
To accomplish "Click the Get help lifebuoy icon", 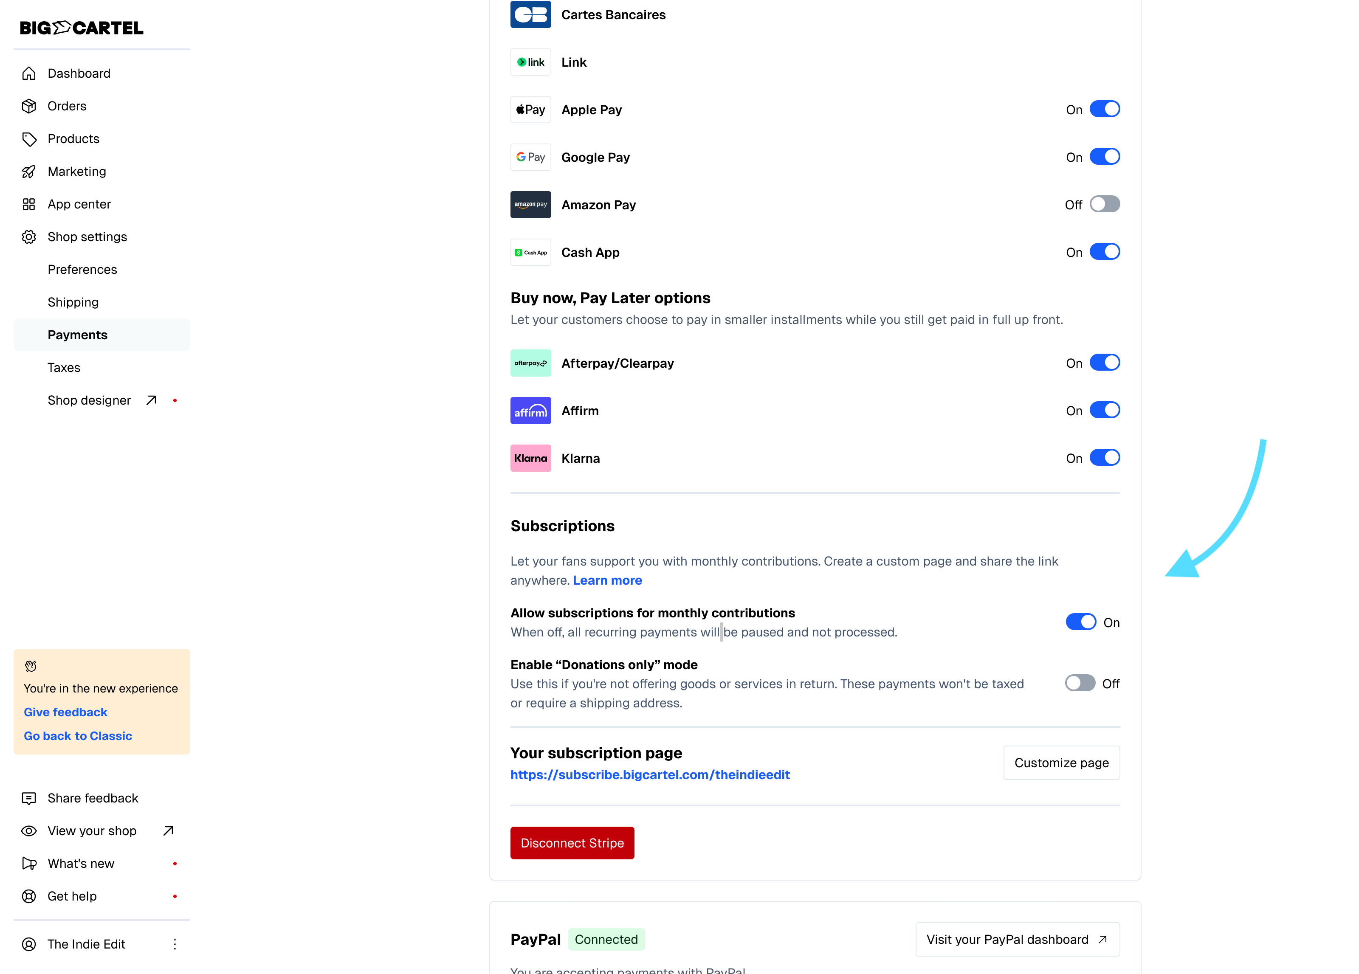I will 29,896.
